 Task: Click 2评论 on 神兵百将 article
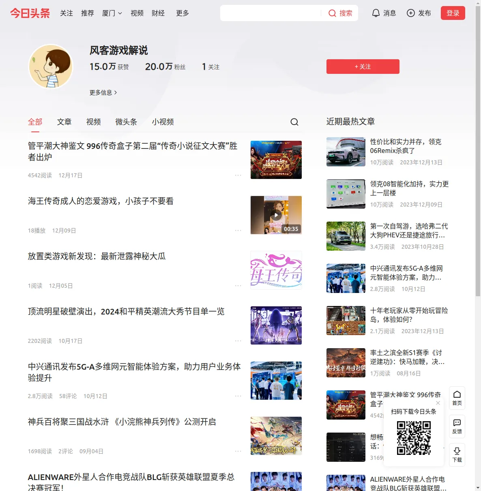pos(66,451)
